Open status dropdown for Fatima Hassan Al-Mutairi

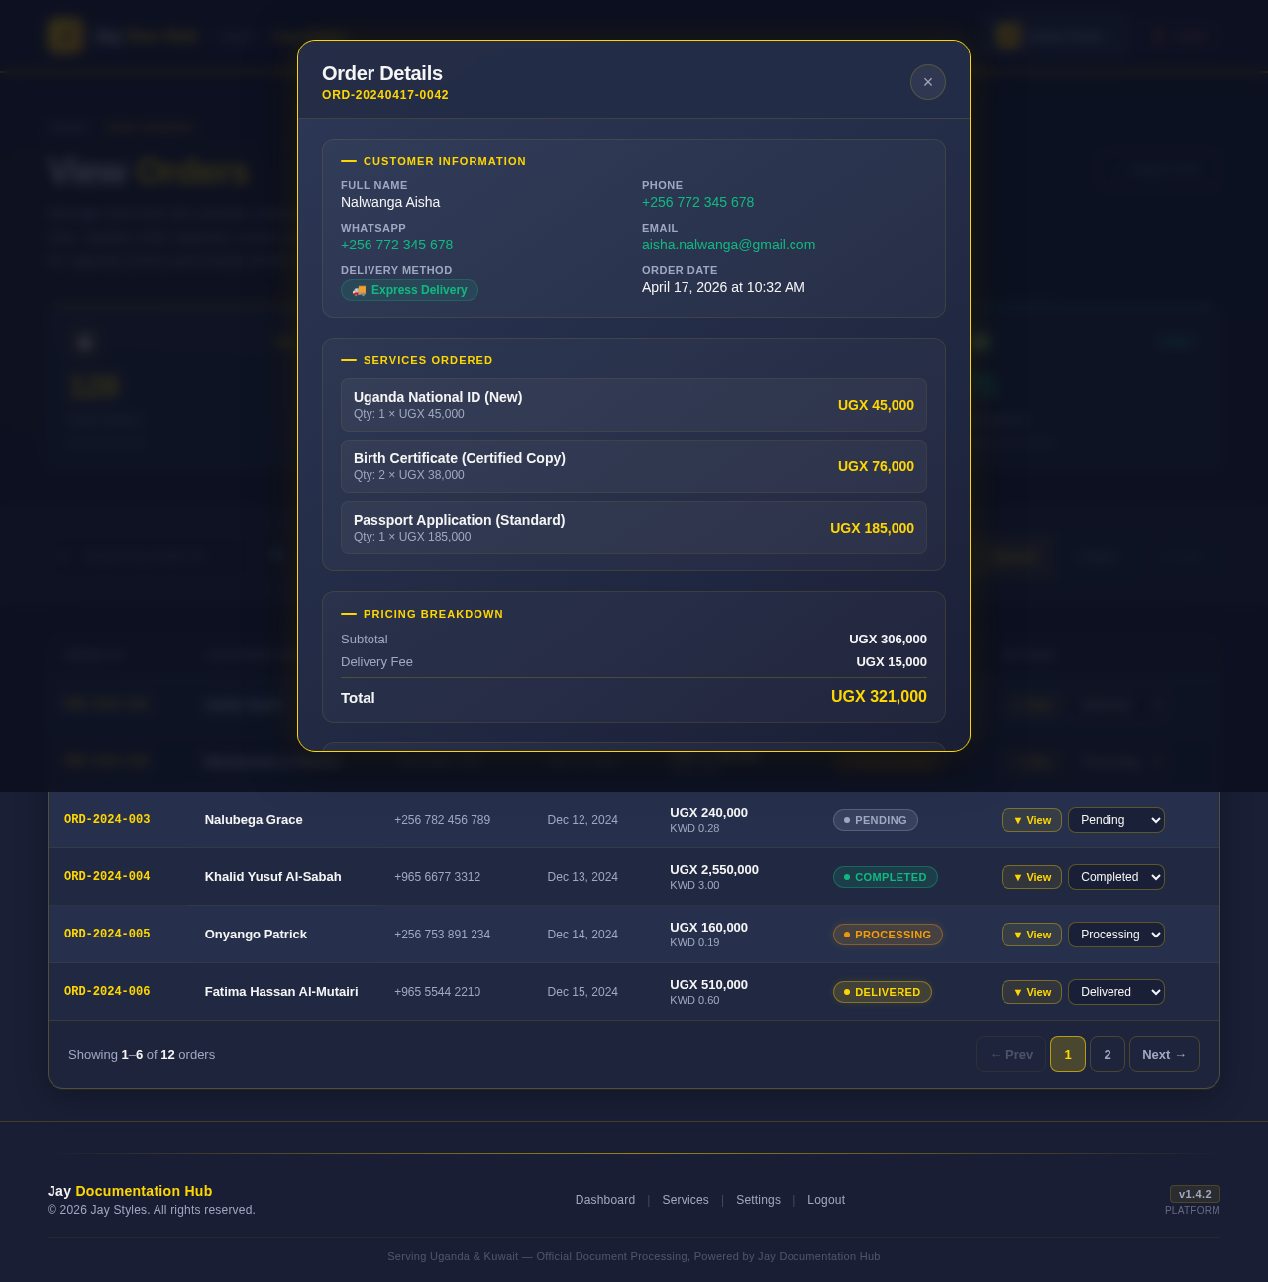pos(1116,992)
